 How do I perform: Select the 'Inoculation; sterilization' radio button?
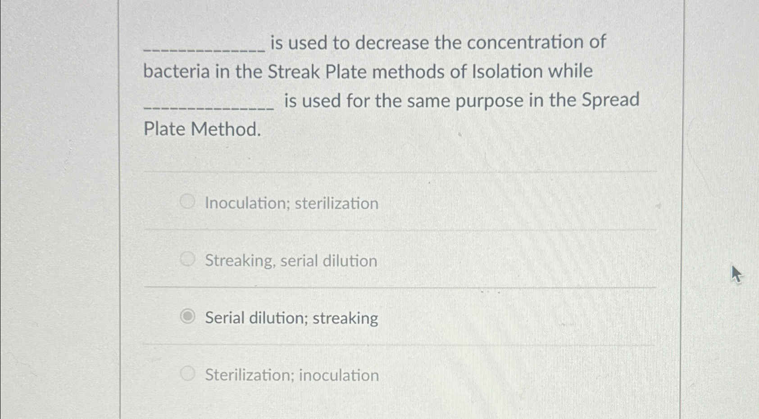187,202
